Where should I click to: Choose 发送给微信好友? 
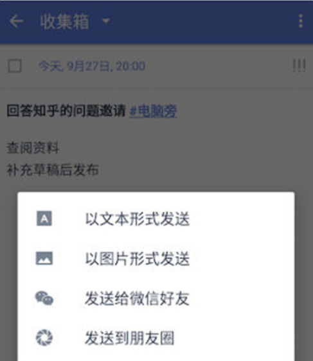pyautogui.click(x=156, y=299)
